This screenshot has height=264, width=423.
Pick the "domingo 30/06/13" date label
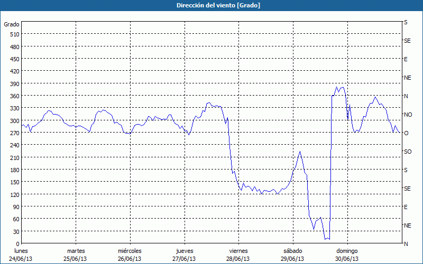347,254
